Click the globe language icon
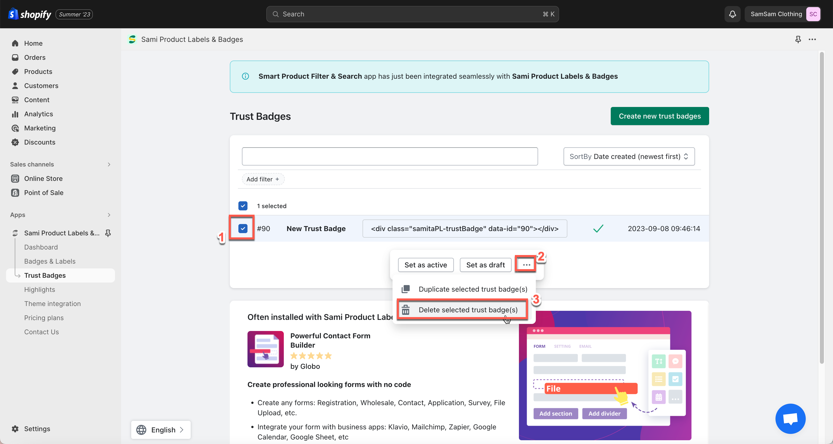833x444 pixels. (141, 430)
